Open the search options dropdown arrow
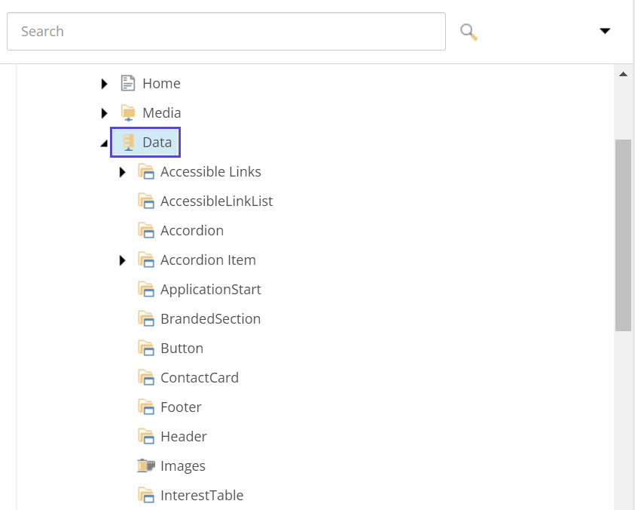Image resolution: width=635 pixels, height=510 pixels. click(605, 31)
